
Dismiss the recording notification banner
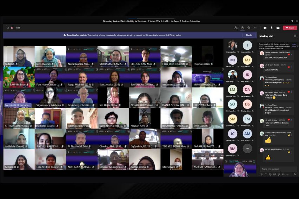click(x=249, y=35)
